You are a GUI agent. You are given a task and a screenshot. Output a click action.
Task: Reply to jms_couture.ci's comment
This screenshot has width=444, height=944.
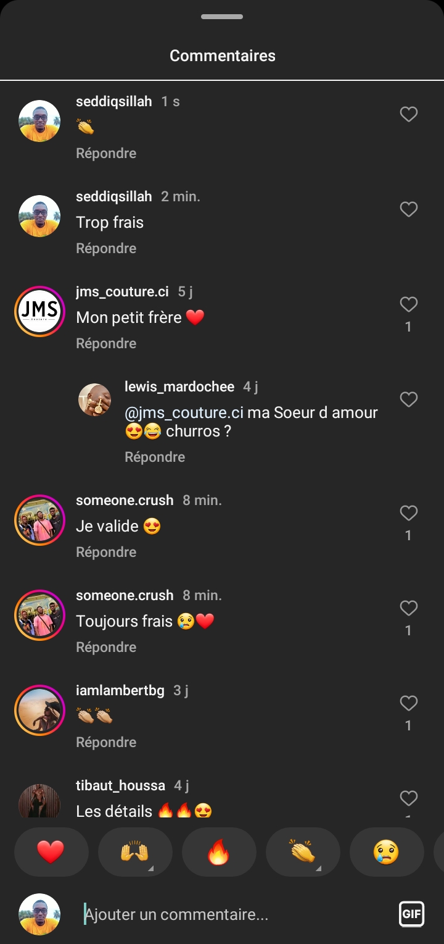click(106, 343)
